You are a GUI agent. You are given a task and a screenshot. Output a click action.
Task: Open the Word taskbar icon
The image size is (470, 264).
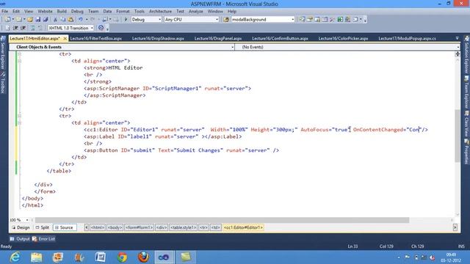[101, 257]
